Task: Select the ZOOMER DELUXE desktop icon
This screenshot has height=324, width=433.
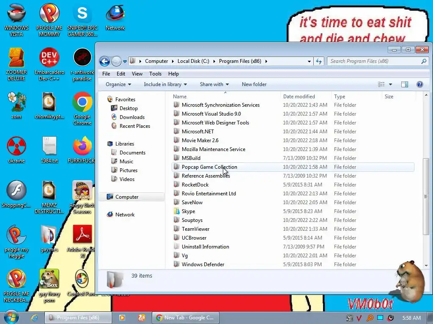Action: pos(16,64)
